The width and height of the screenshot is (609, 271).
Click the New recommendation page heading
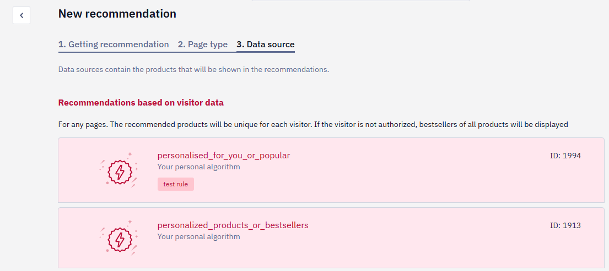[x=117, y=14]
